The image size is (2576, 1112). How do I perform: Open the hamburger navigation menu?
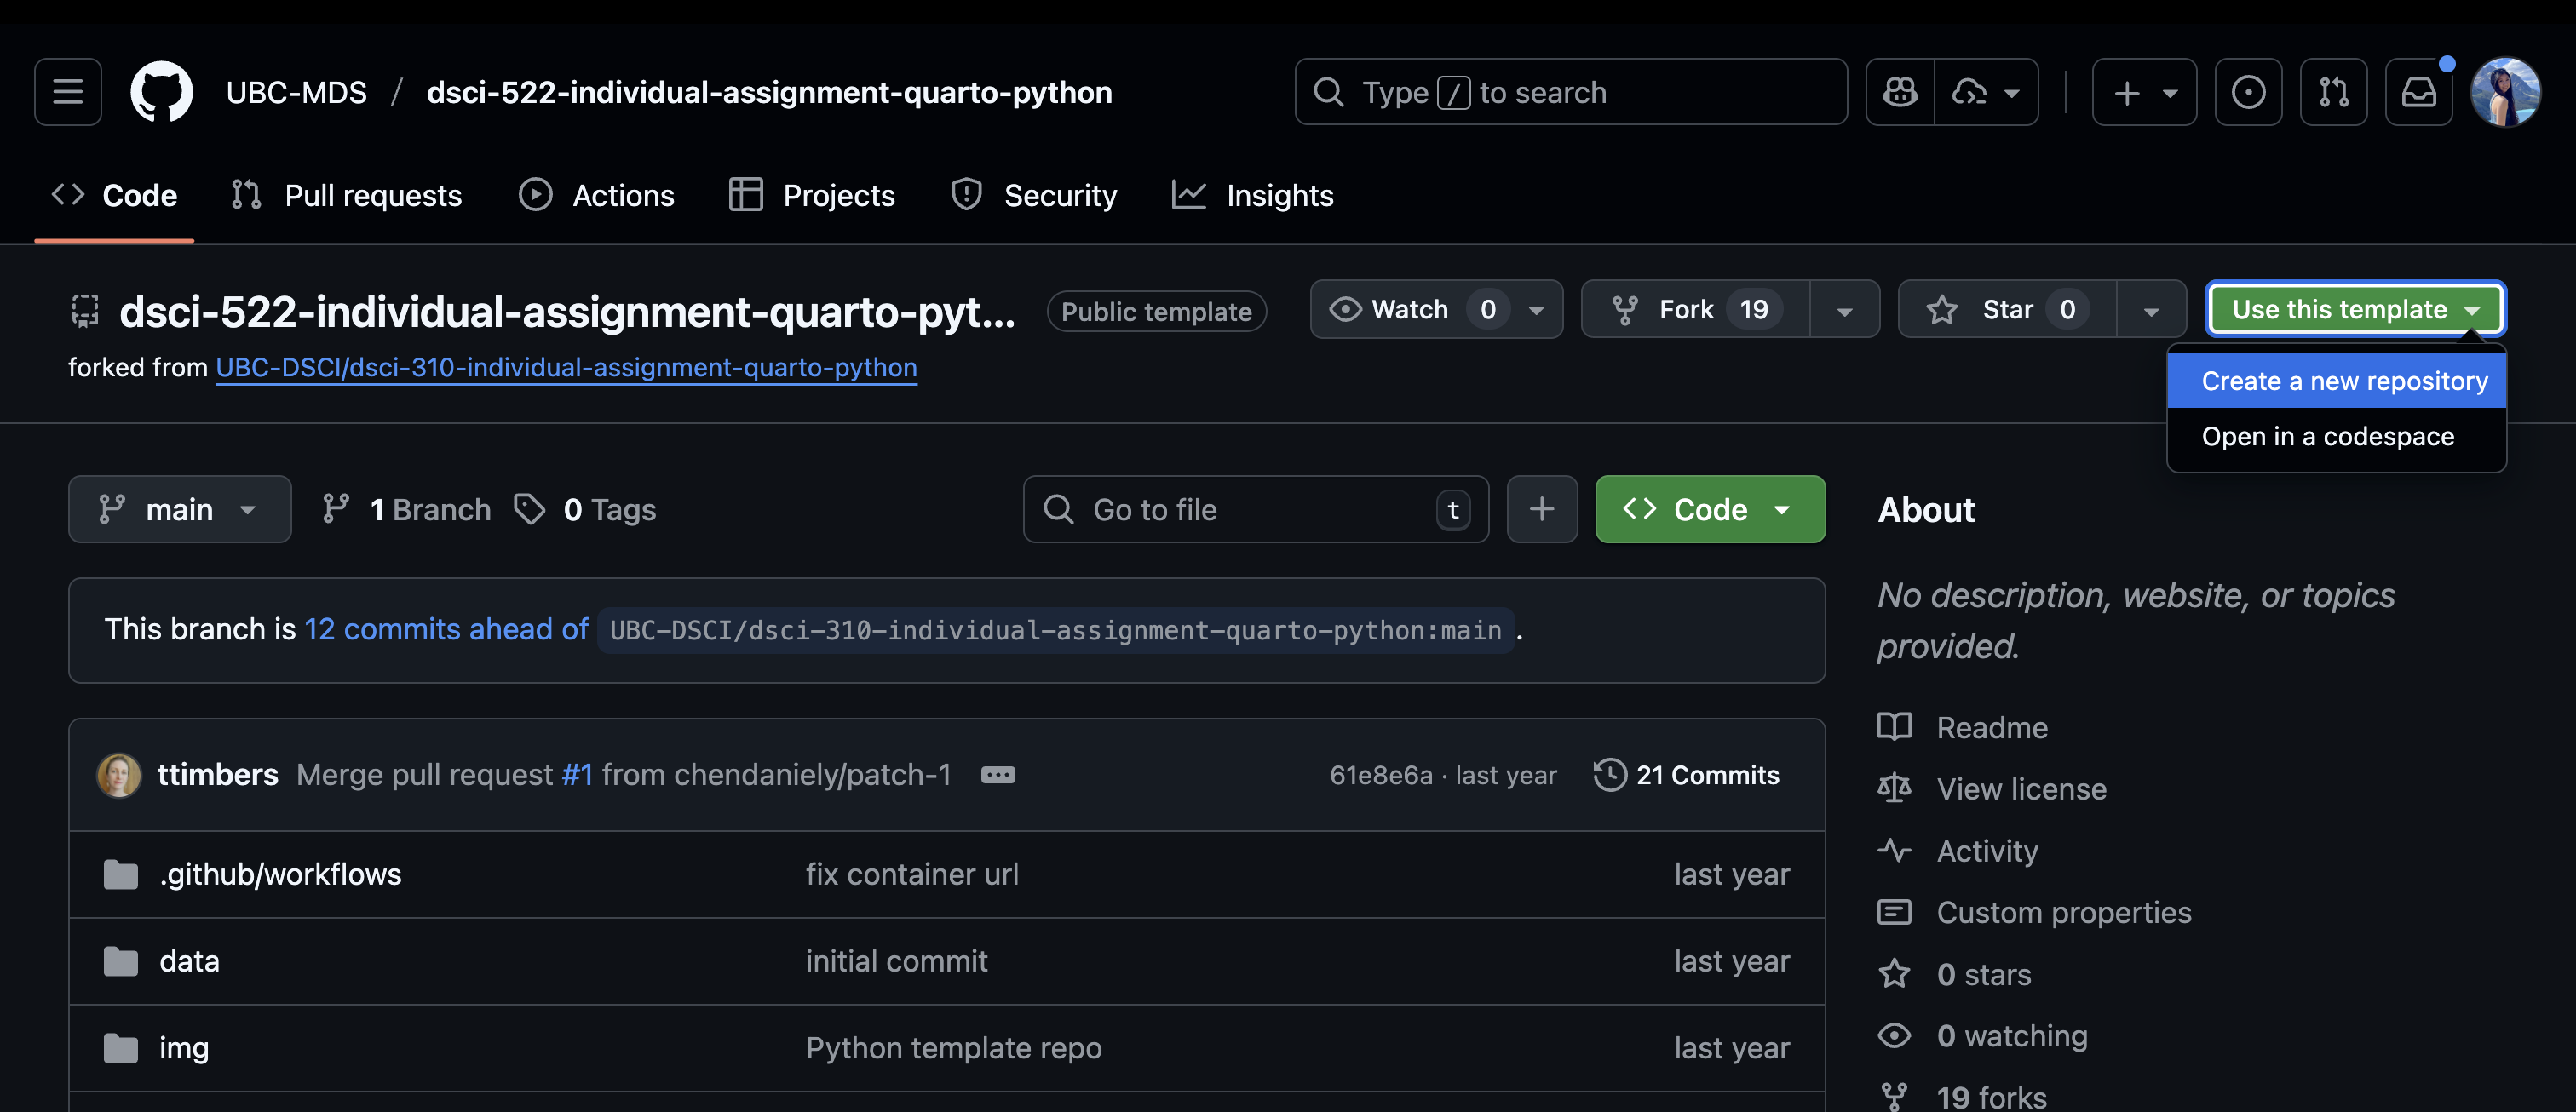point(68,92)
